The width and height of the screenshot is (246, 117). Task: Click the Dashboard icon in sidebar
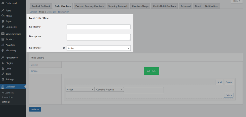(3, 3)
